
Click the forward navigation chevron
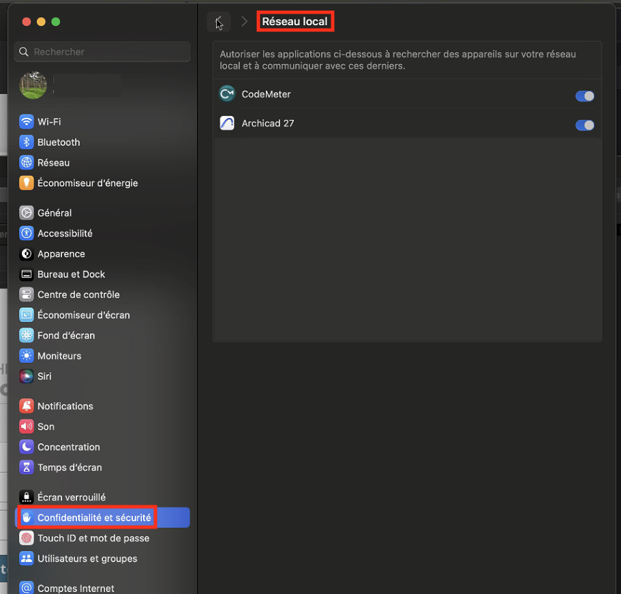[245, 21]
